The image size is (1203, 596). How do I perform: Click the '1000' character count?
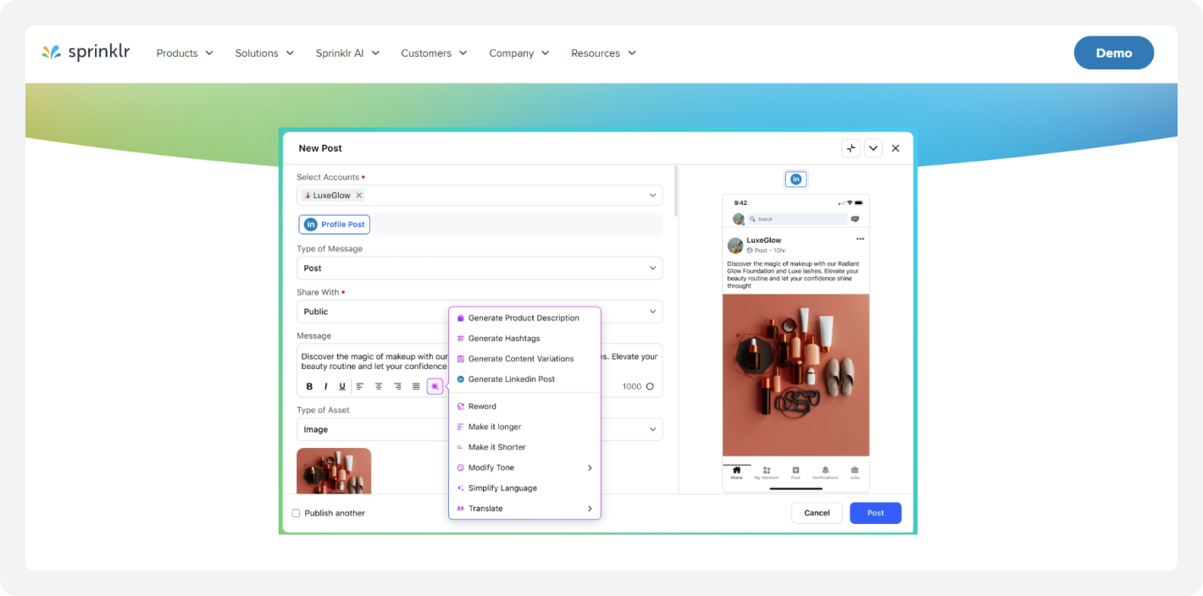632,387
